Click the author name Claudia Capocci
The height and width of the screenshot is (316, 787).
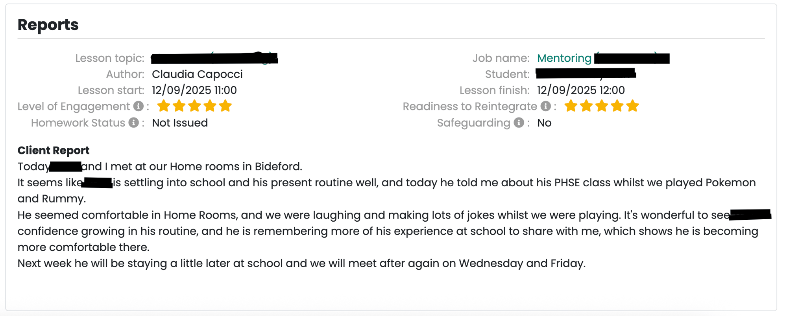coord(197,74)
